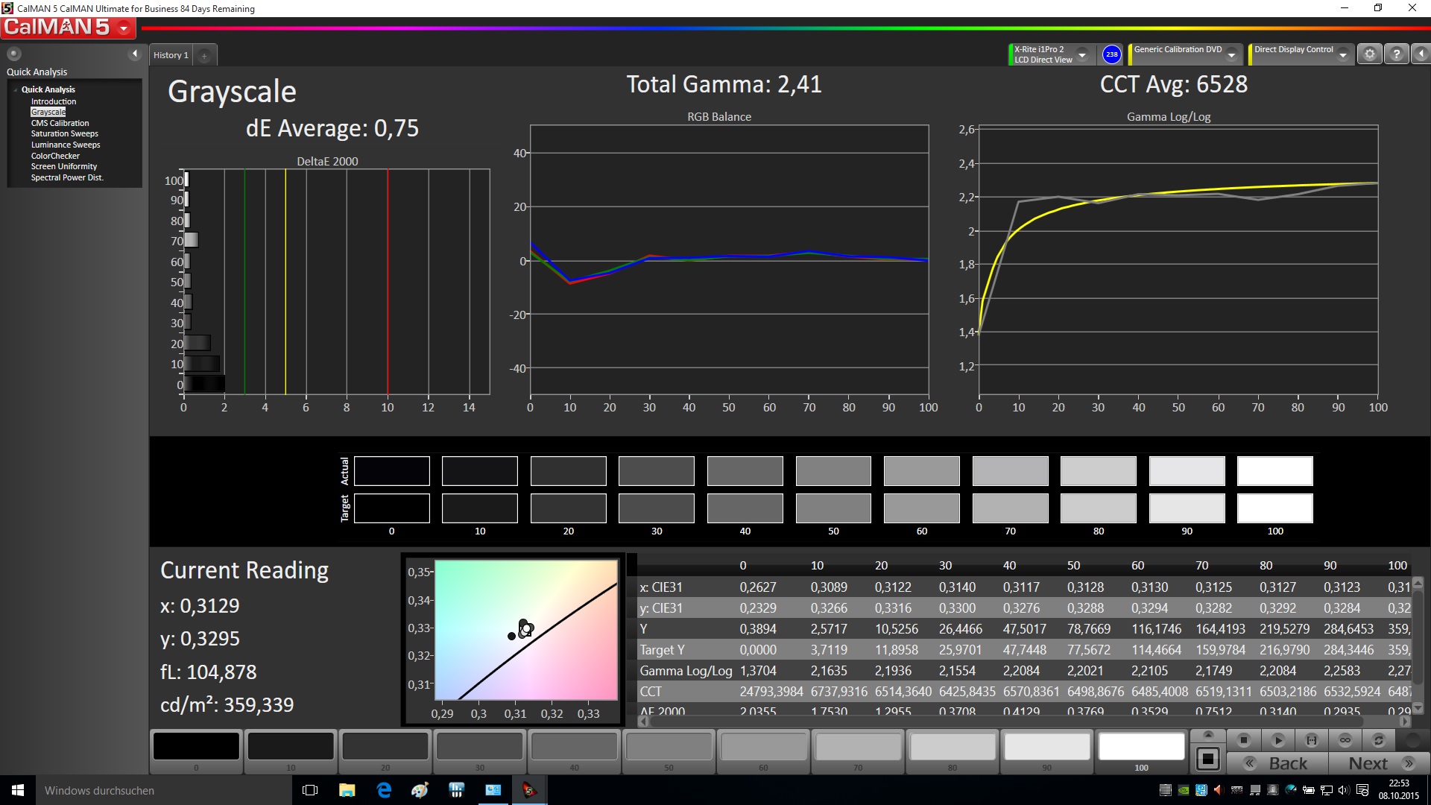Open the History 1 tab
The height and width of the screenshot is (805, 1431).
(171, 55)
